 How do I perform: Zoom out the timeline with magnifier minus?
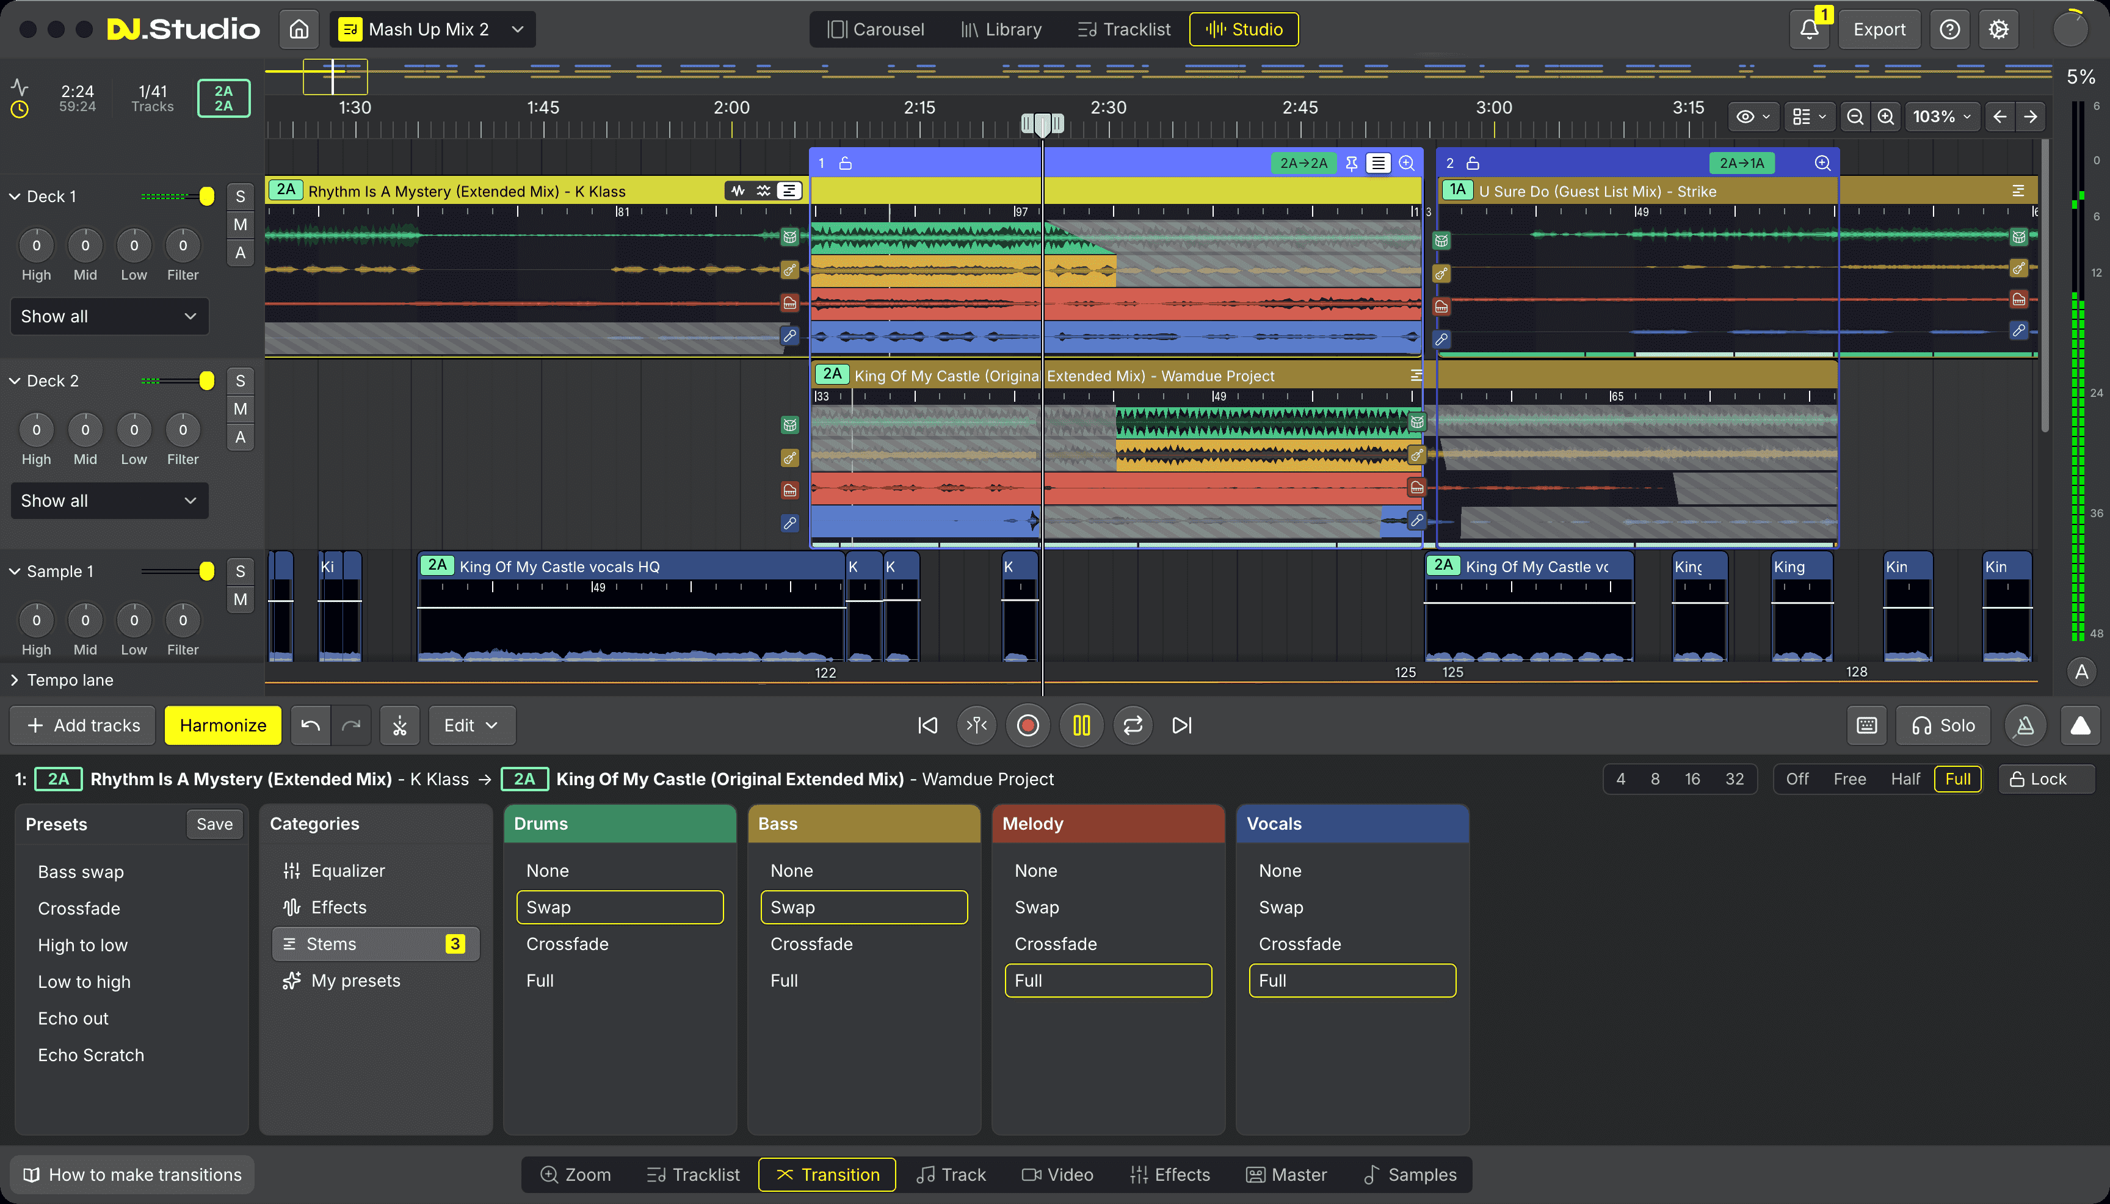click(x=1855, y=117)
